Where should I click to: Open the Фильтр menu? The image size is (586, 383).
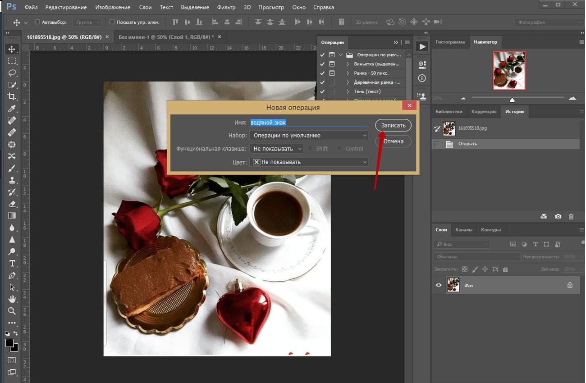click(x=226, y=7)
